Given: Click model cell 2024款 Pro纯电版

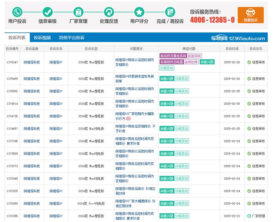Looking at the screenshot, I should pos(91,204).
